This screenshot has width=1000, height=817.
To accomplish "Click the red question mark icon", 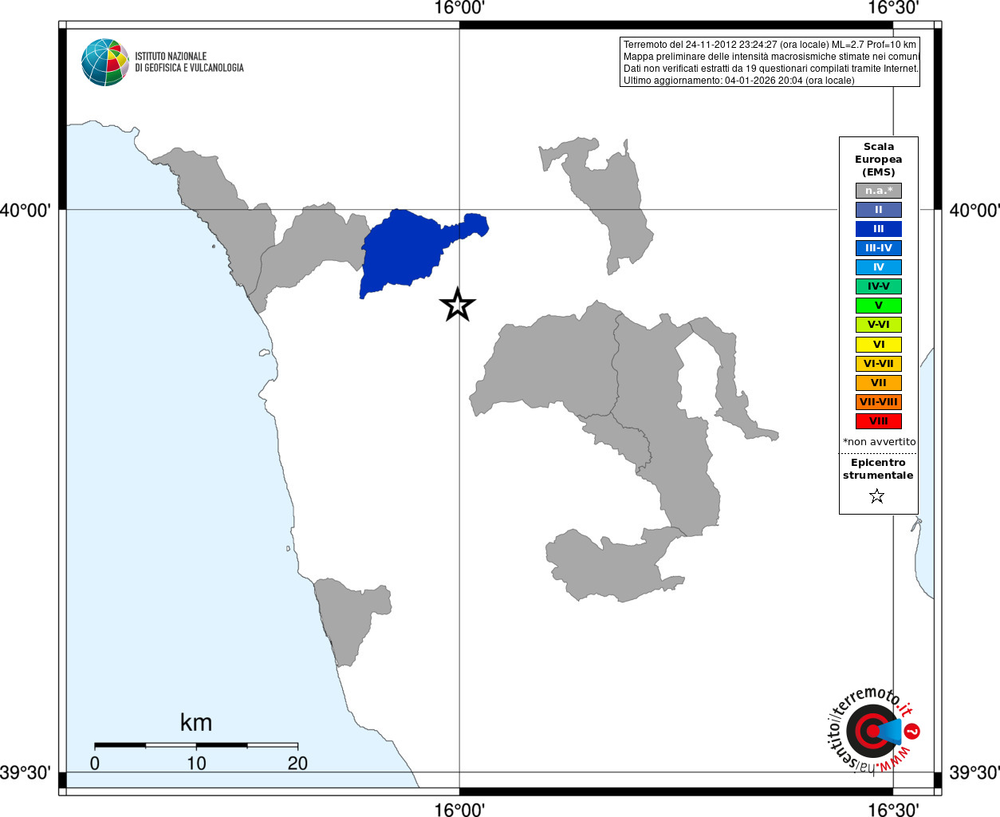I will point(913,731).
